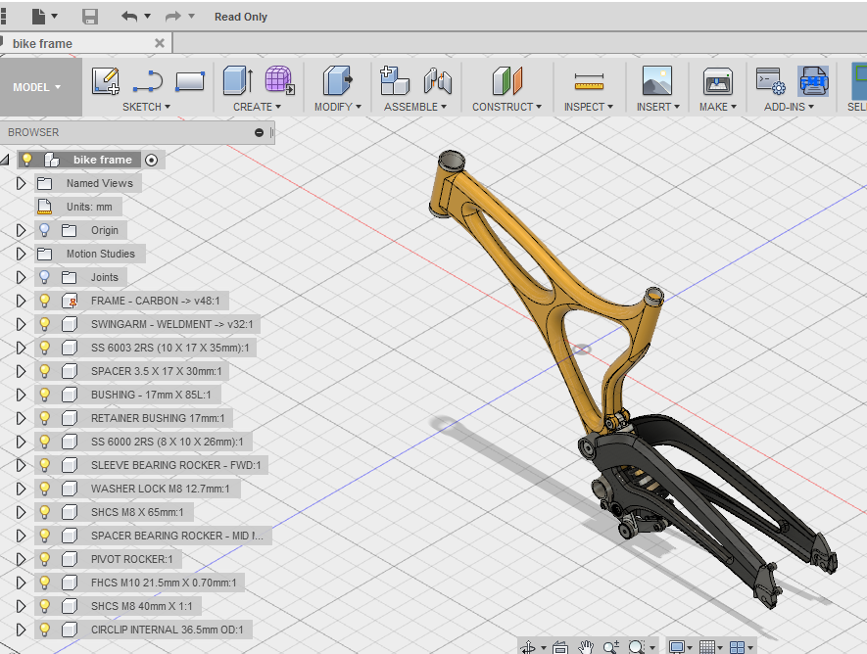The image size is (867, 654).
Task: Hide the SS 6003 2RS component
Action: (x=45, y=348)
